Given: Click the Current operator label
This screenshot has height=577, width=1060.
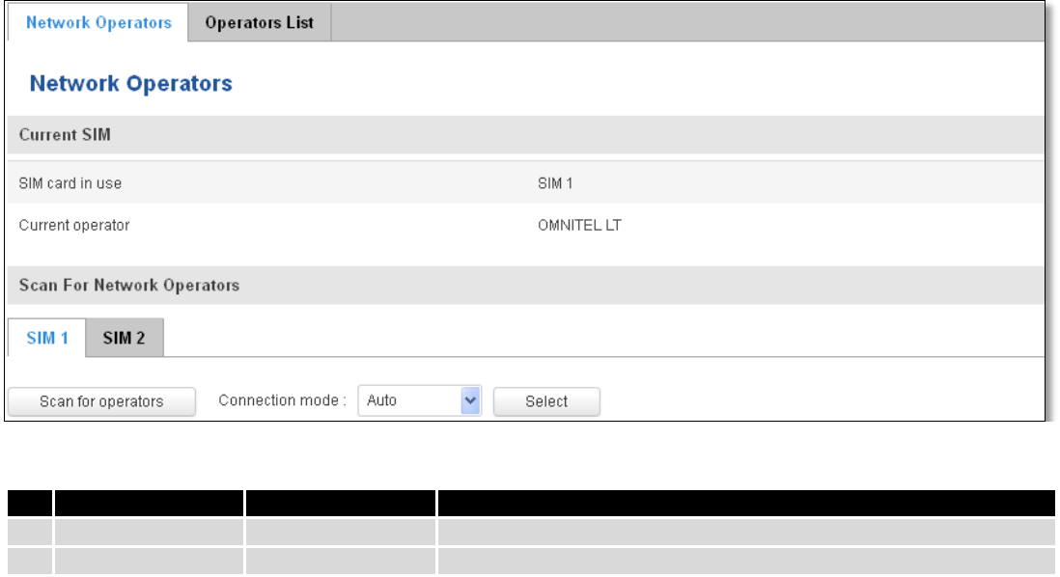Looking at the screenshot, I should click(x=74, y=225).
